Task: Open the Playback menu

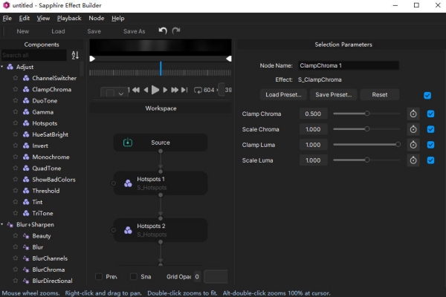Action: click(x=70, y=18)
